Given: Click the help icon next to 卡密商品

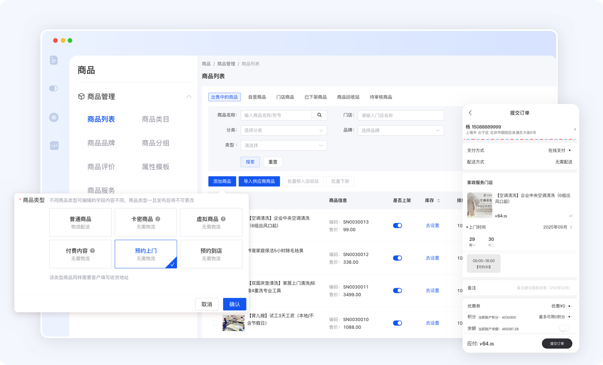Looking at the screenshot, I should pyautogui.click(x=158, y=219).
